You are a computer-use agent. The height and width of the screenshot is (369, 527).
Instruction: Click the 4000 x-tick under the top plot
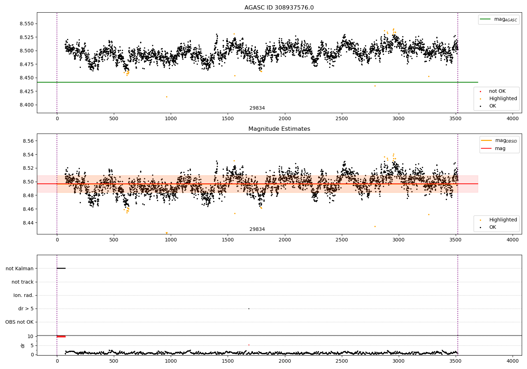513,119
